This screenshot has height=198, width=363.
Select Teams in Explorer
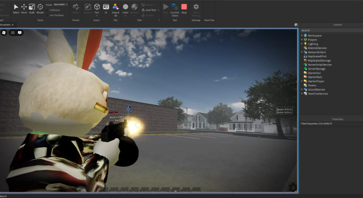pos(312,85)
